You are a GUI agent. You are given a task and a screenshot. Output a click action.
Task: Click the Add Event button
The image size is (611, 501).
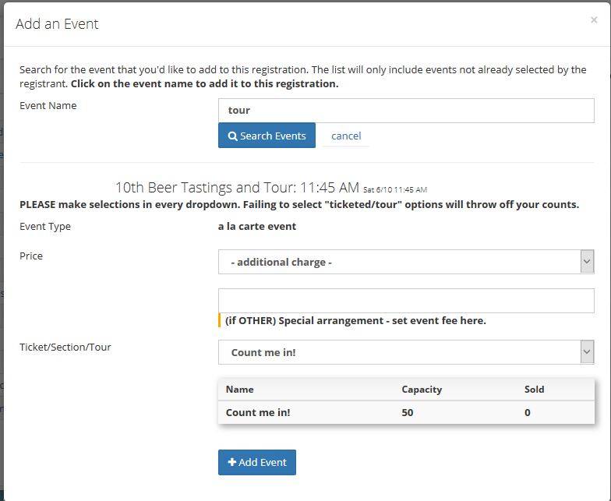point(257,463)
